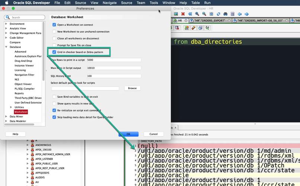Click the OK button in Preferences
Screen dimensions: 300x186
click(x=128, y=134)
